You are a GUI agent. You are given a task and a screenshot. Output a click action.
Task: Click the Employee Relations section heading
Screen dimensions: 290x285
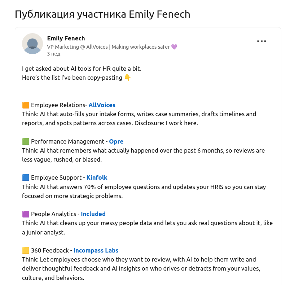[58, 105]
